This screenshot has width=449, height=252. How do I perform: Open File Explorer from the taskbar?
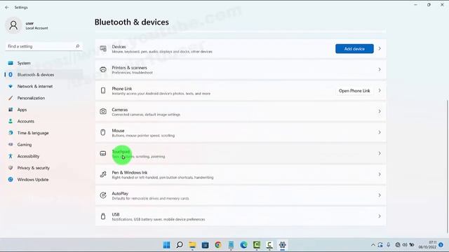click(192, 245)
